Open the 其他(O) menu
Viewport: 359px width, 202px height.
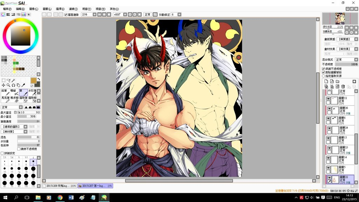(114, 9)
